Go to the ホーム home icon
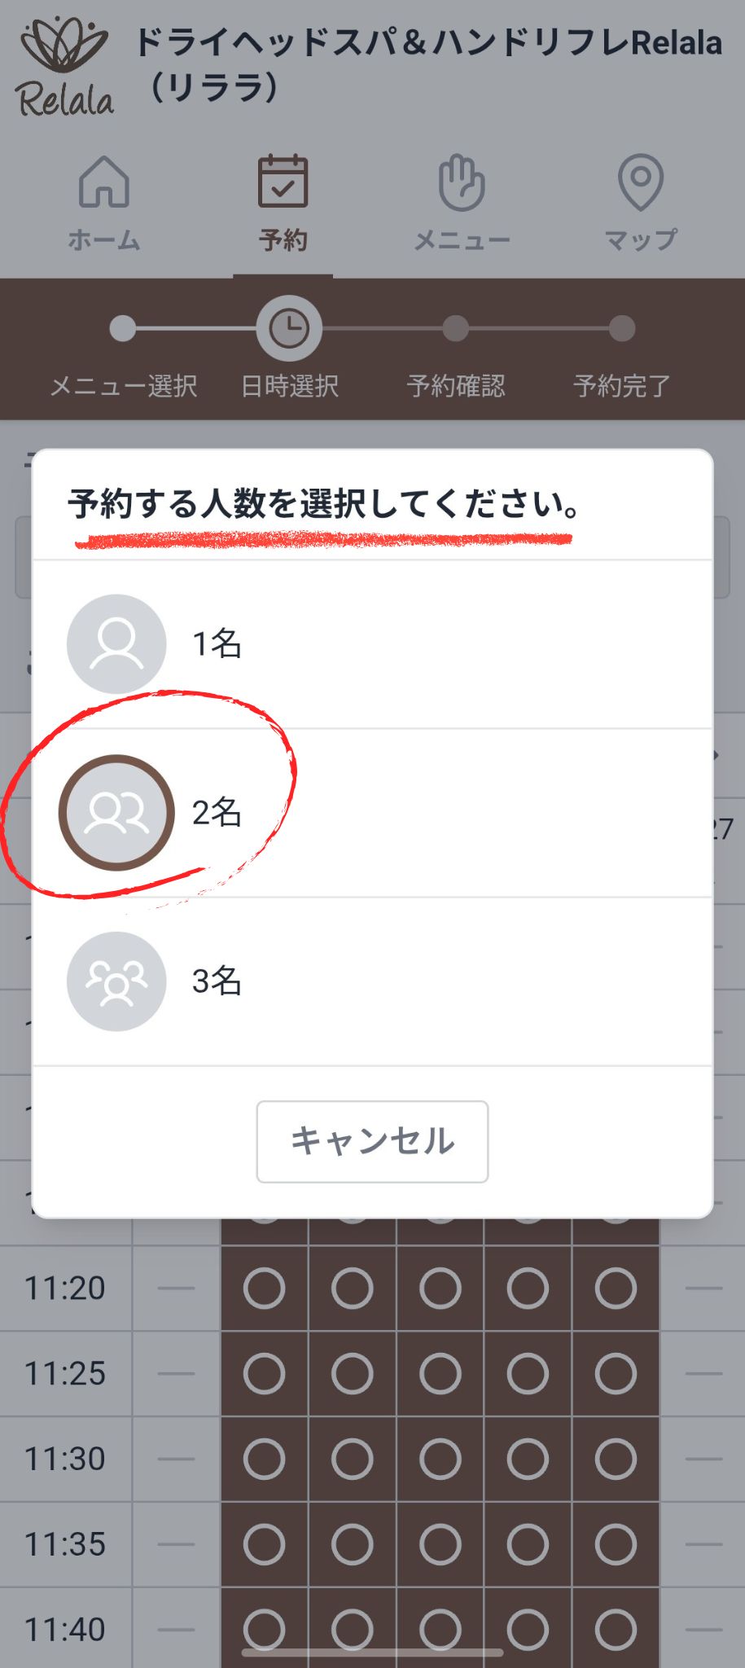Viewport: 745px width, 1668px height. coord(104,183)
